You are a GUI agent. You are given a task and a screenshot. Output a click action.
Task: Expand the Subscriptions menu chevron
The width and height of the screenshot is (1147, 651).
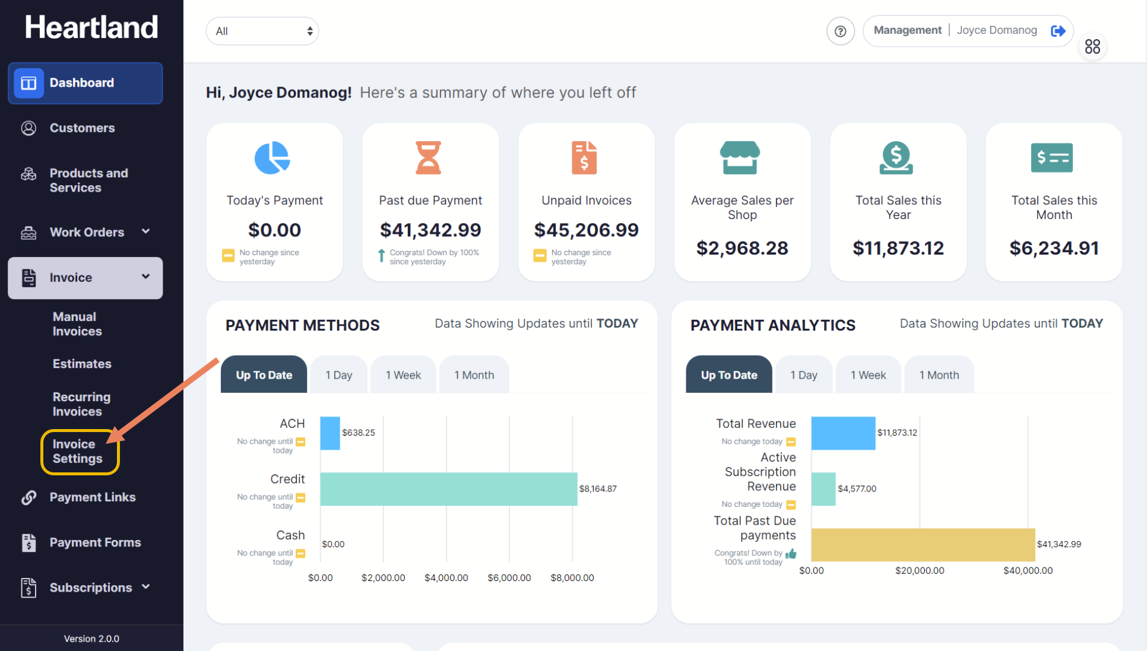tap(146, 587)
